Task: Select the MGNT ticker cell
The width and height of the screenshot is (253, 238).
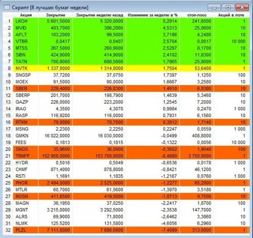Action: [x=26, y=210]
